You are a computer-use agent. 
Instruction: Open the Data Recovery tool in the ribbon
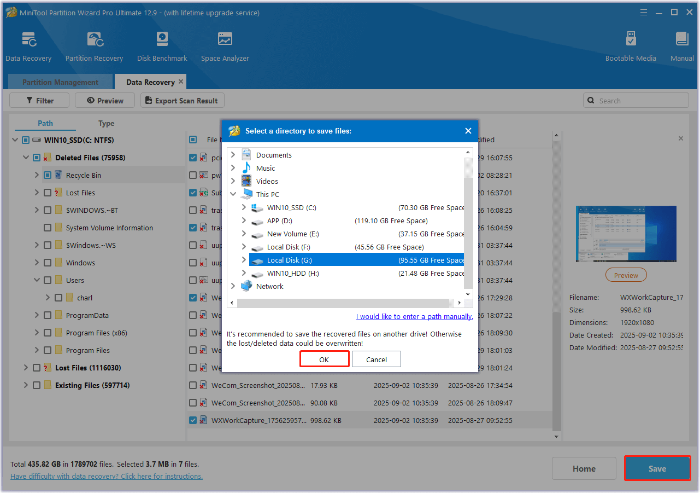pyautogui.click(x=28, y=47)
